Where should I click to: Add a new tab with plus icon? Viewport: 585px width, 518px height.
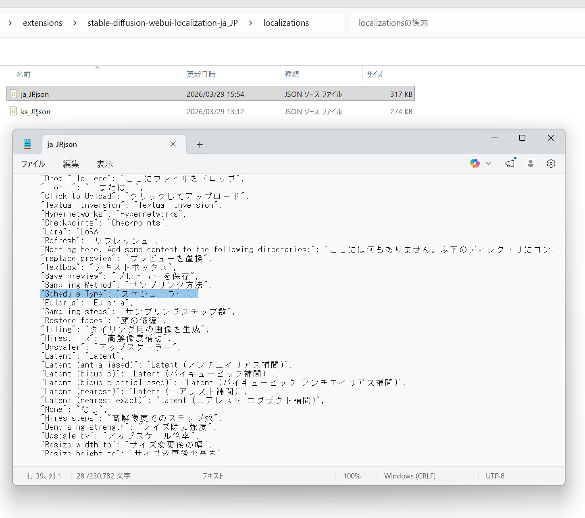[200, 144]
